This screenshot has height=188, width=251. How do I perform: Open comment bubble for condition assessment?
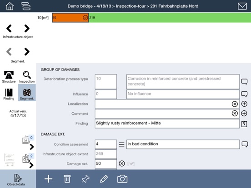pyautogui.click(x=245, y=144)
